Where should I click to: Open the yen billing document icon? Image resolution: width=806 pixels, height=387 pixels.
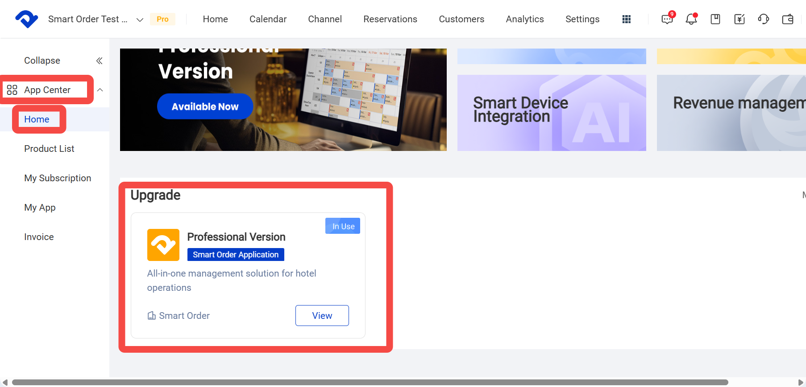coord(740,19)
